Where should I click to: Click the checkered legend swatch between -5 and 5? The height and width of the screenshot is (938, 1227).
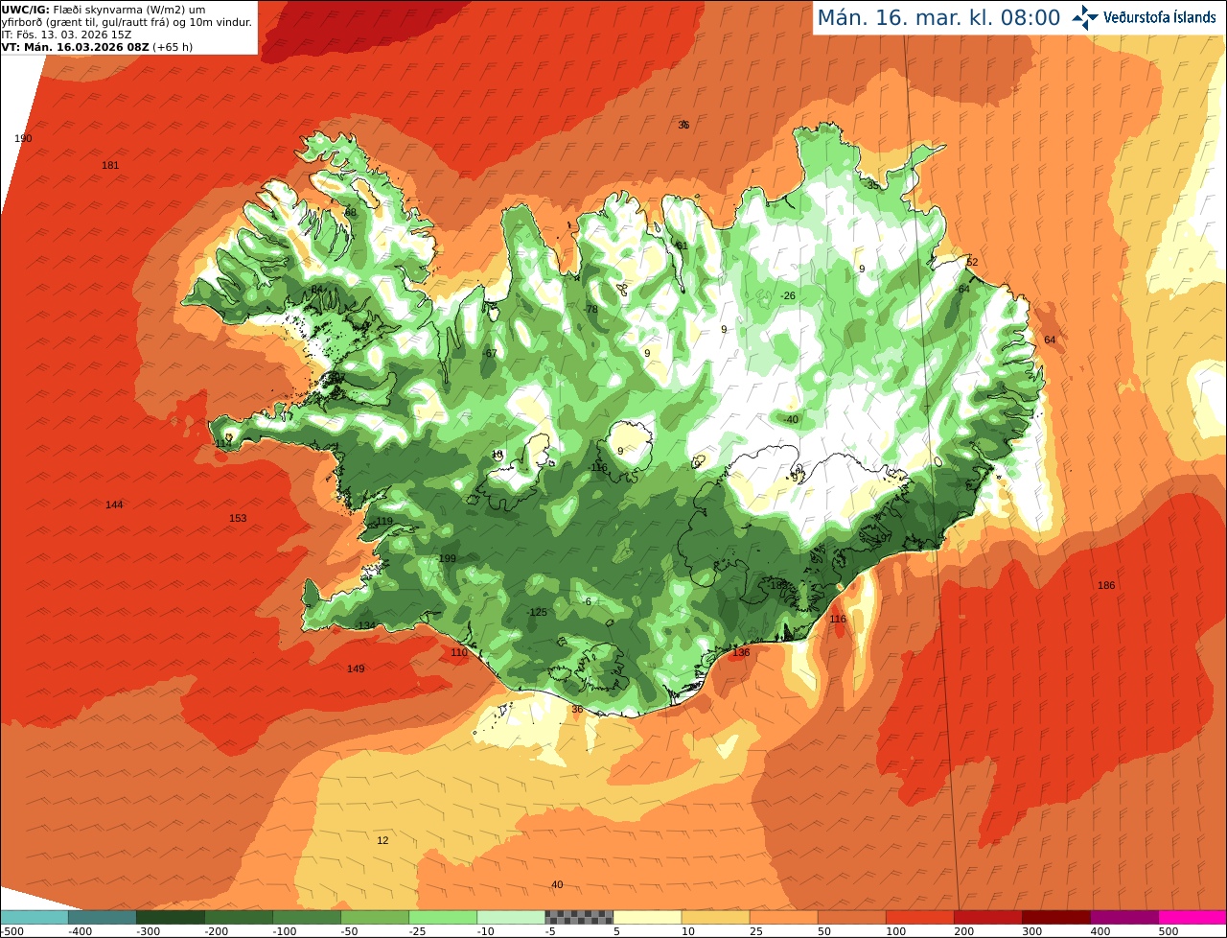[x=579, y=916]
